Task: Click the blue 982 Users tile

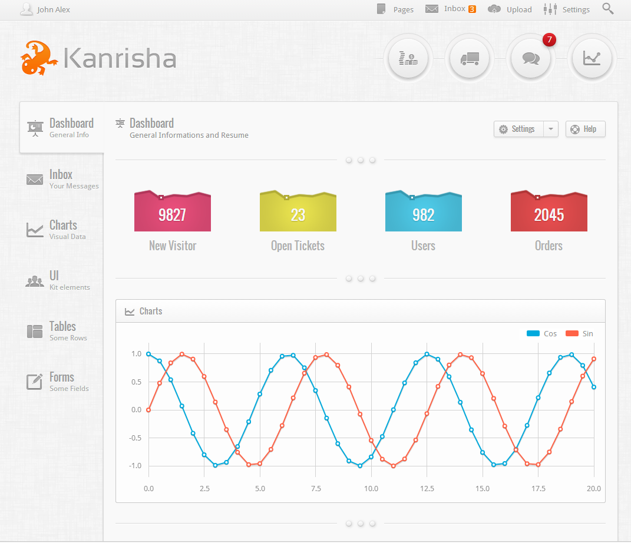Action: [424, 211]
